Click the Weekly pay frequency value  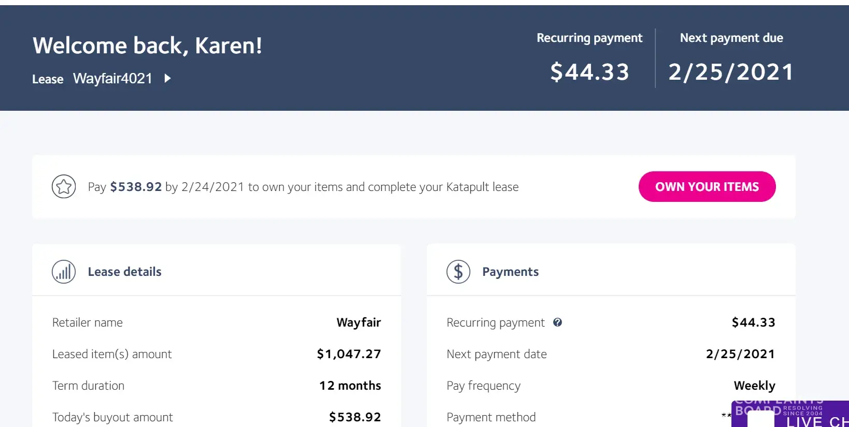tap(754, 386)
